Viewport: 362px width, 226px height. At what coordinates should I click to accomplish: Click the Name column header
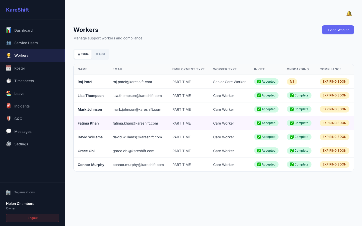[82, 69]
